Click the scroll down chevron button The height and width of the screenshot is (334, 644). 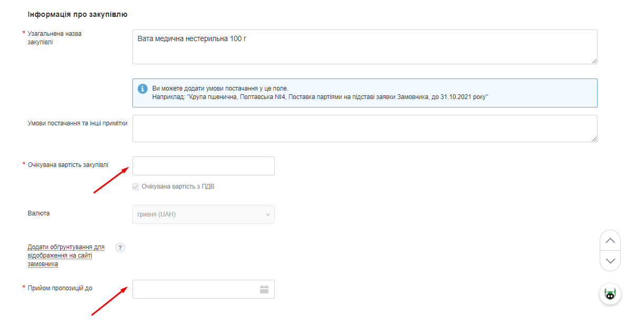pyautogui.click(x=610, y=261)
